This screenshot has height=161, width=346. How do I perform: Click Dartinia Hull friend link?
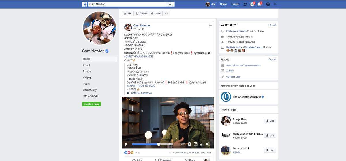233,47
